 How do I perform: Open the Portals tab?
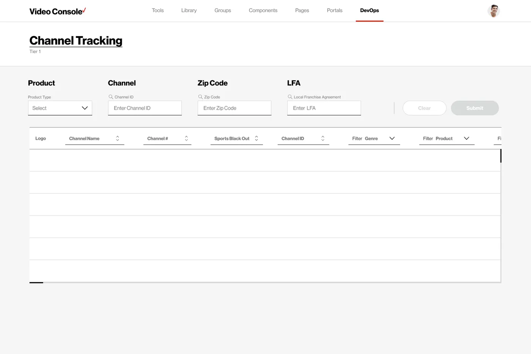[x=335, y=11]
